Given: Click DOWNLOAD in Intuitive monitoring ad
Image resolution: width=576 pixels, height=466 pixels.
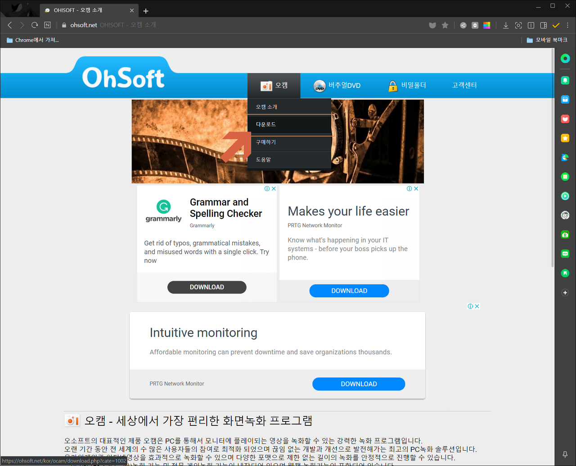Looking at the screenshot, I should coord(359,384).
